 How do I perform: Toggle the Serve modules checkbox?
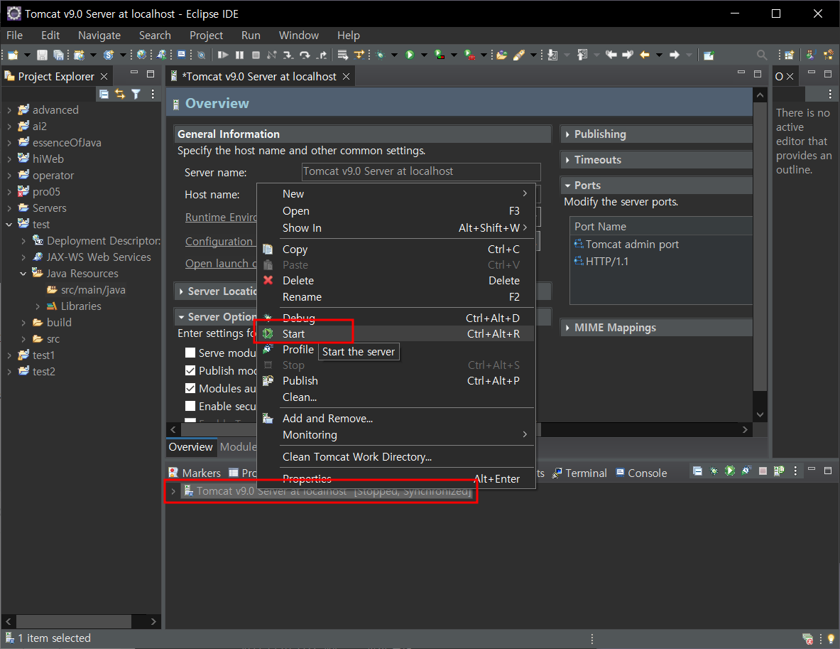tap(190, 353)
